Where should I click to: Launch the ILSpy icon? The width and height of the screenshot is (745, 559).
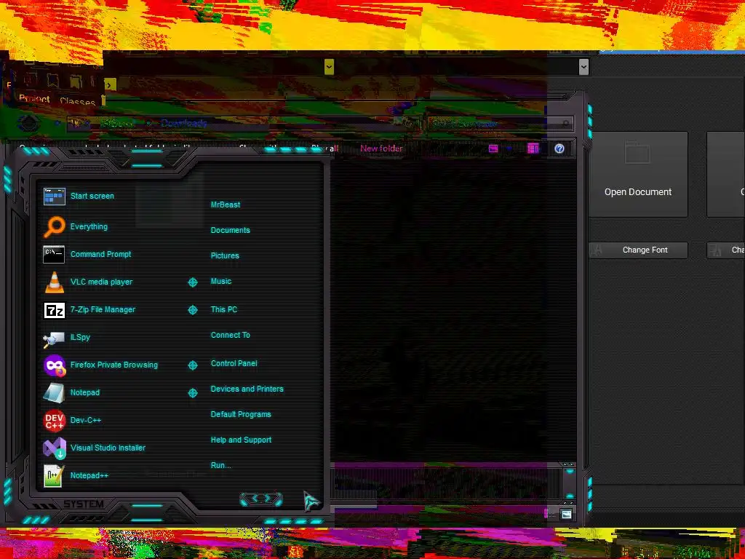pyautogui.click(x=54, y=338)
